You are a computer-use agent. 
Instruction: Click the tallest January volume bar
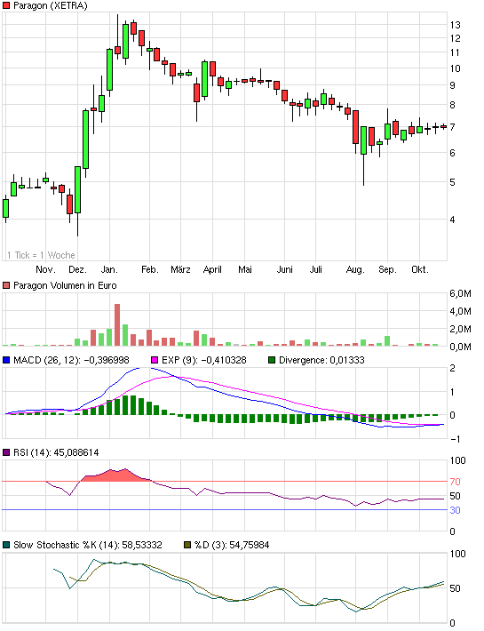(117, 324)
